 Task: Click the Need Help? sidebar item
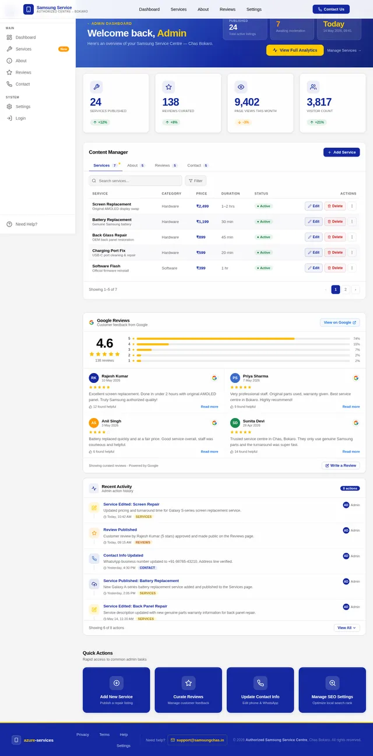pyautogui.click(x=38, y=224)
